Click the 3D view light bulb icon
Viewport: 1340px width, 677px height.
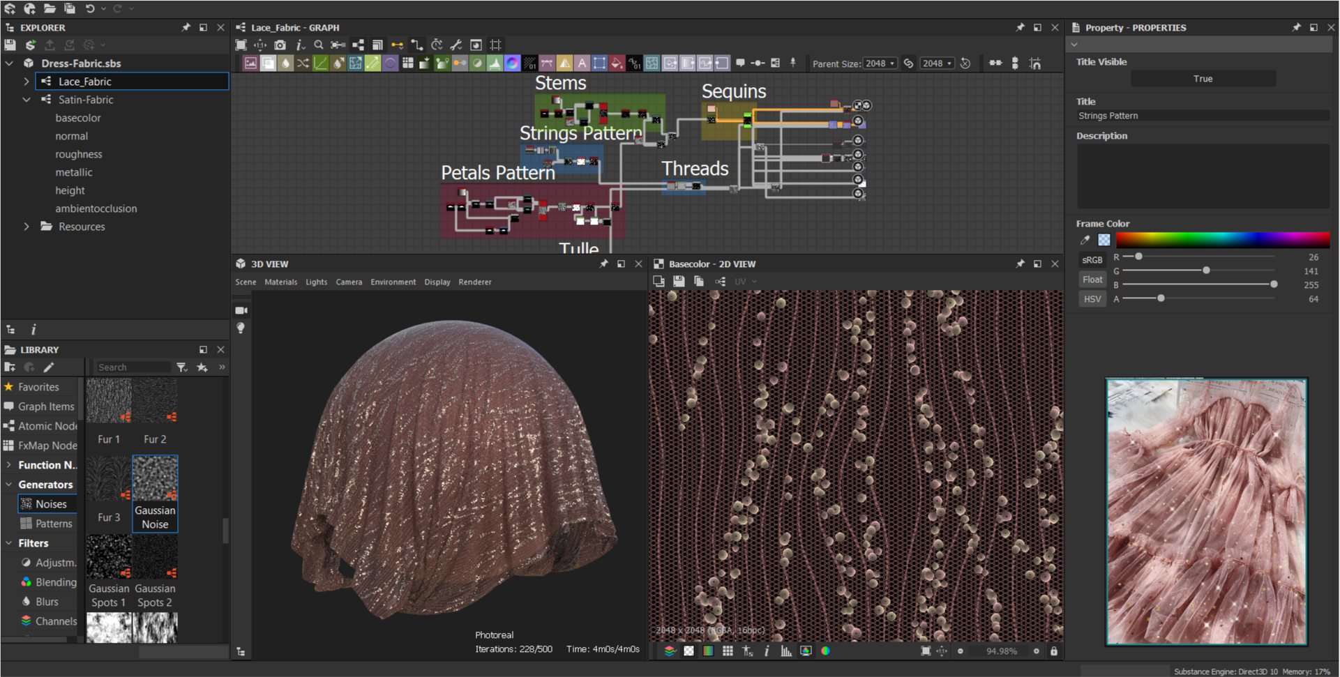click(x=241, y=328)
